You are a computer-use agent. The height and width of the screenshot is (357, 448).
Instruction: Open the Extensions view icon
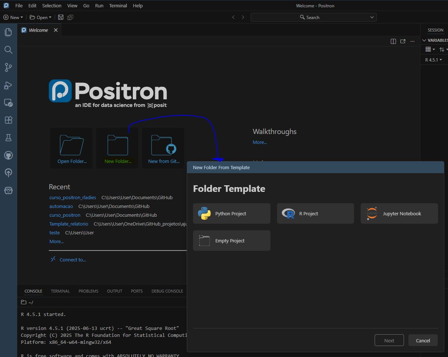[8, 120]
